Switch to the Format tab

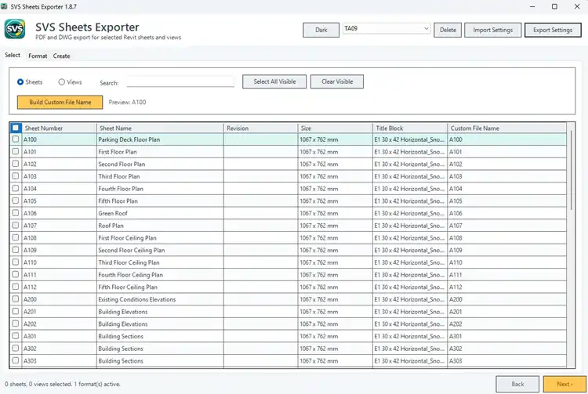(38, 56)
